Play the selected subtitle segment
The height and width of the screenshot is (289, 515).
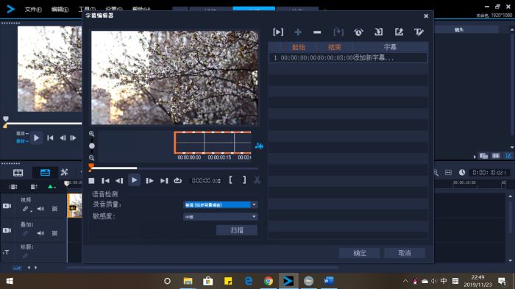278,32
